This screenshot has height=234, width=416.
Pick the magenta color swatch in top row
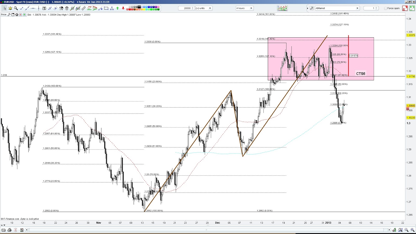point(158,7)
